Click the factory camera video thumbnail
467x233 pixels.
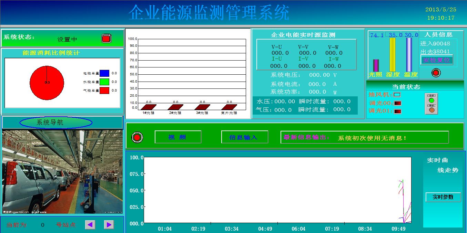pyautogui.click(x=62, y=172)
